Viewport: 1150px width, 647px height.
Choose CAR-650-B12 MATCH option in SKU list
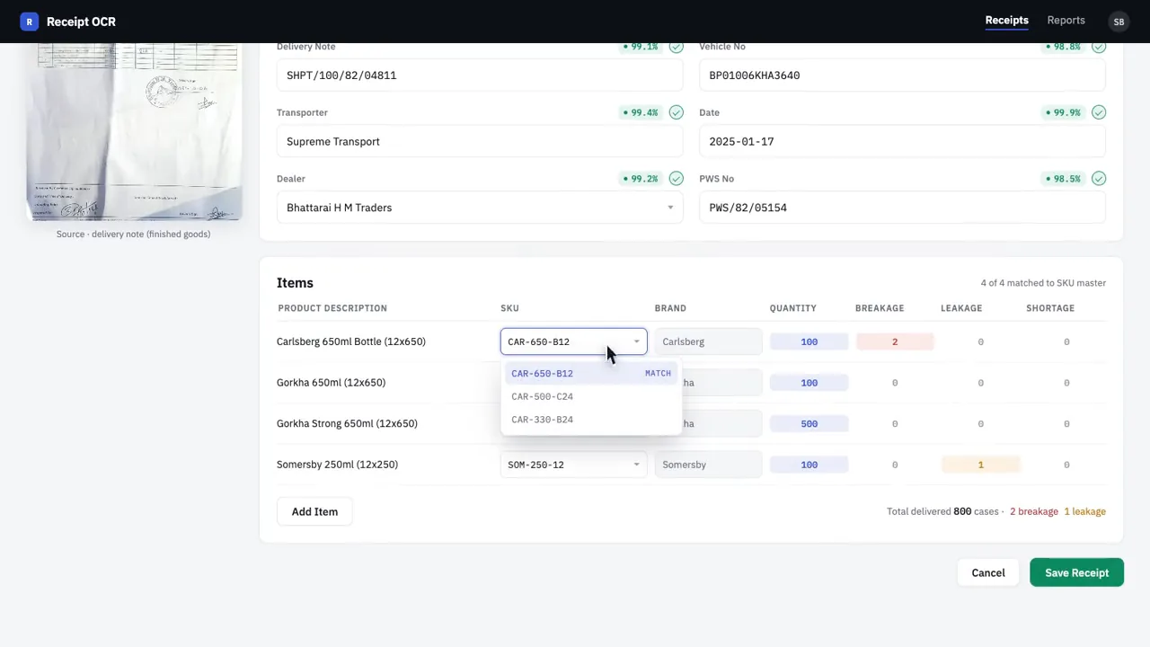[x=590, y=373]
